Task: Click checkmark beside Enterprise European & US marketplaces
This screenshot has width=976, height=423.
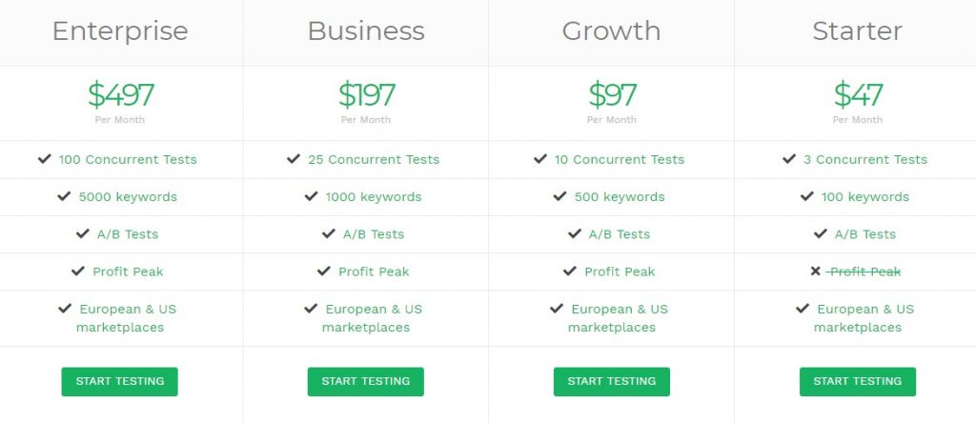Action: tap(65, 309)
